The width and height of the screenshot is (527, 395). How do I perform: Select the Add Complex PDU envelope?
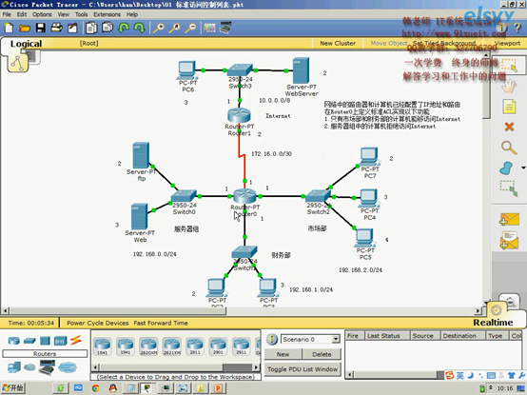pyautogui.click(x=509, y=240)
